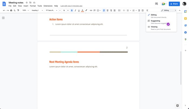The height and width of the screenshot is (109, 189).
Task: Open the PT Sans font dropdown
Action: point(52,10)
